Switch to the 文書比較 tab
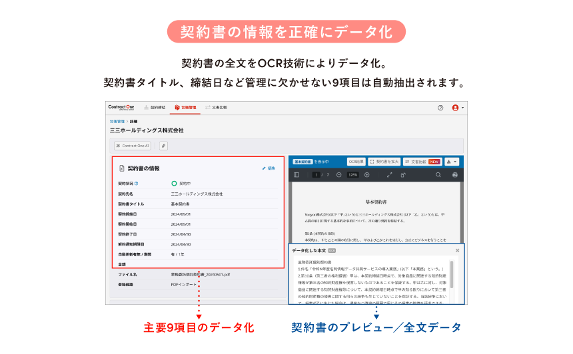Viewport: 573px width, 354px height. click(x=216, y=108)
